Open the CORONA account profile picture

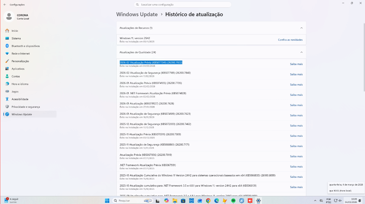pos(9,17)
